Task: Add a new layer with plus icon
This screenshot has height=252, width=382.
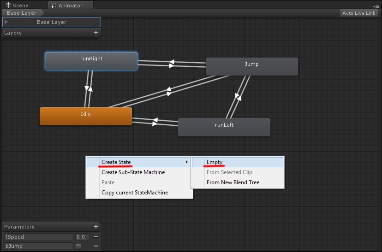Action: [x=96, y=33]
